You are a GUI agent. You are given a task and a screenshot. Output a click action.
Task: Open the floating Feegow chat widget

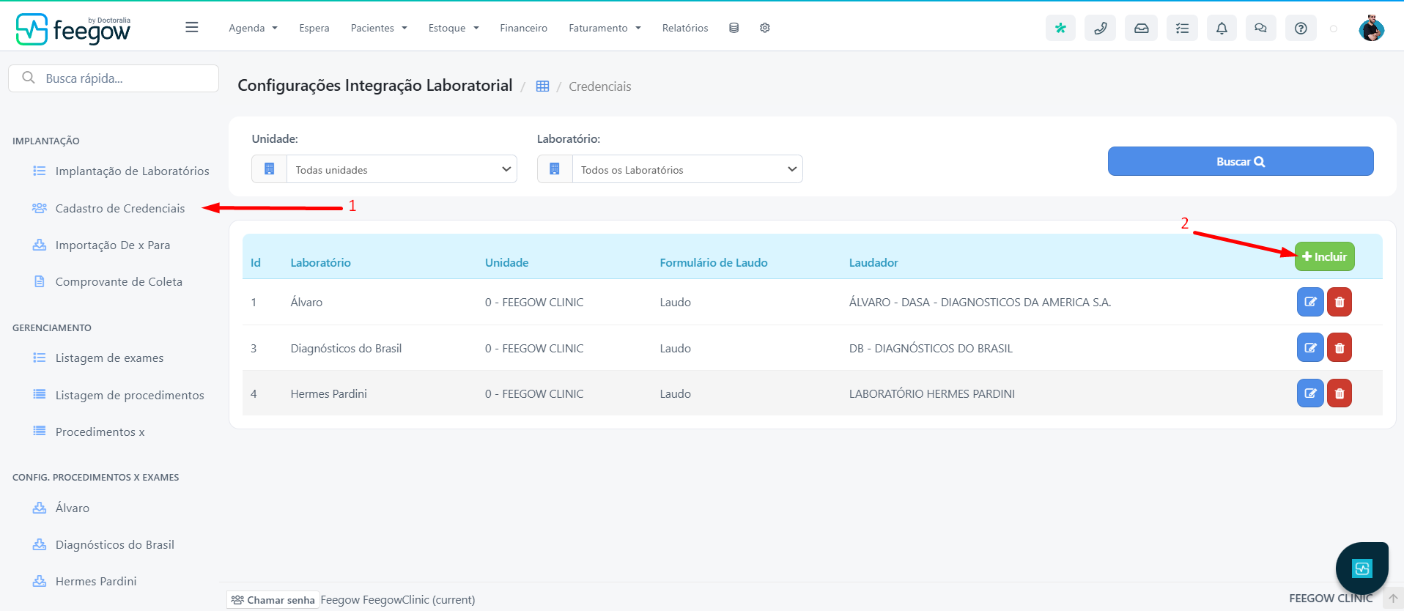1361,569
